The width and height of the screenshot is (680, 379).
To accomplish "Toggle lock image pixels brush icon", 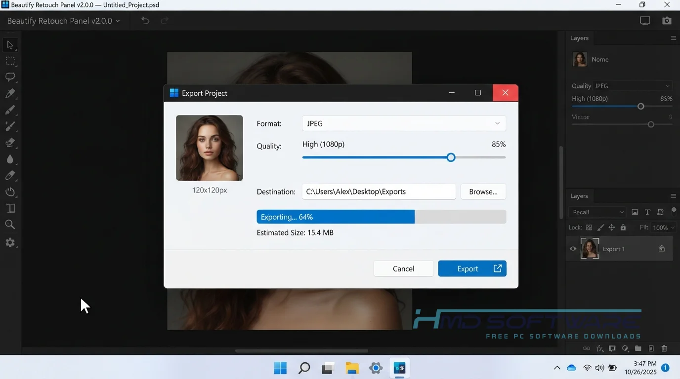I will click(600, 227).
